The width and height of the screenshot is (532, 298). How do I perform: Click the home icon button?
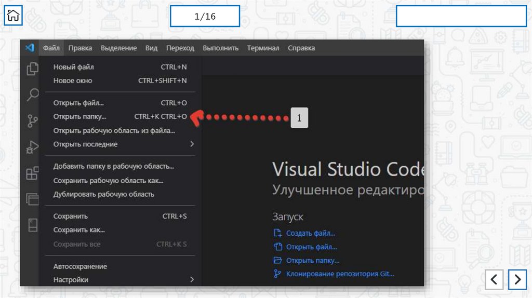[x=13, y=15]
